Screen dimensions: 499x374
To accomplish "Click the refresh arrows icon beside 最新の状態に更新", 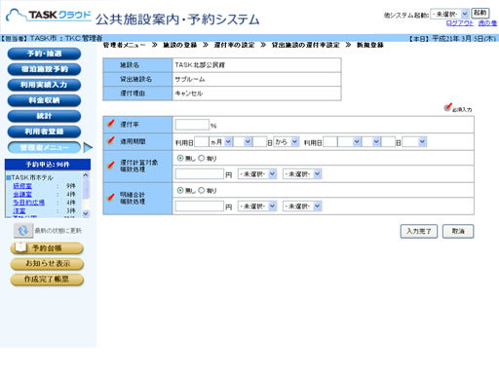I will 23,231.
